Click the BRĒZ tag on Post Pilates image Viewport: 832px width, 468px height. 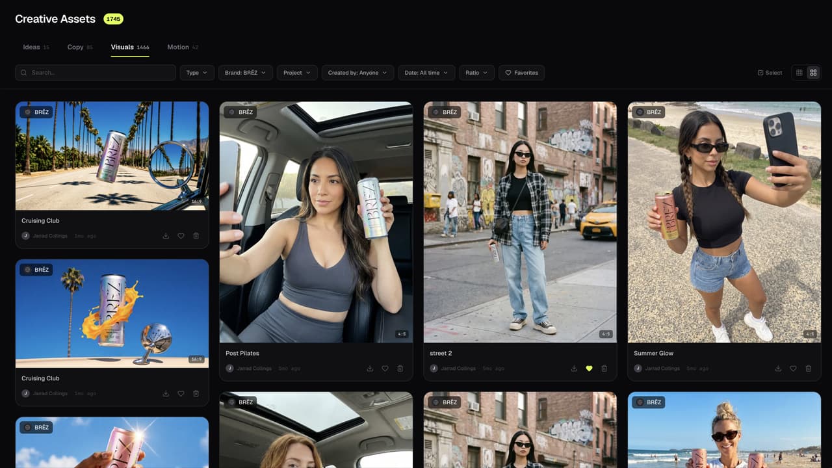point(240,112)
